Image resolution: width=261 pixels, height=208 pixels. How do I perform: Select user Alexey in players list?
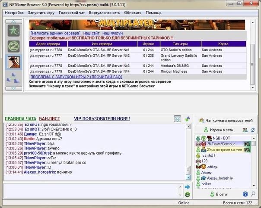(x=207, y=173)
